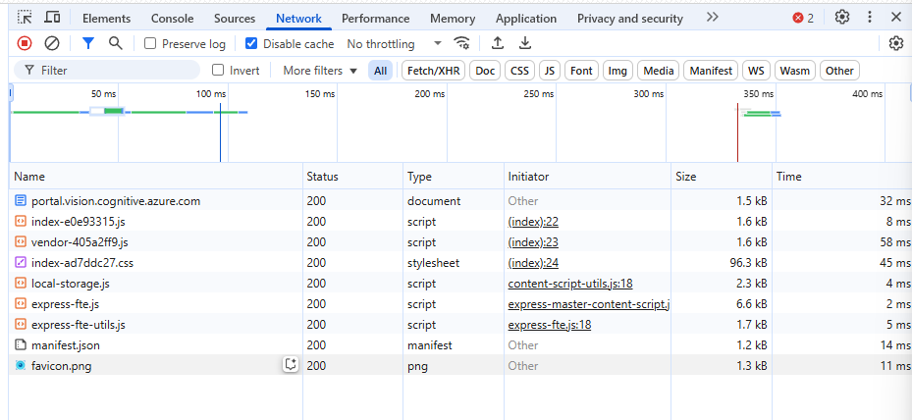The height and width of the screenshot is (420, 912).
Task: Tick the Invert filter checkbox
Action: (x=218, y=70)
